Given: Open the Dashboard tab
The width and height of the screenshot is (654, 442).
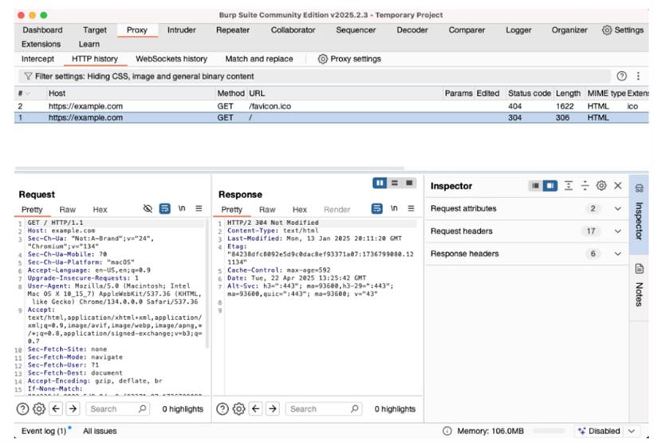Looking at the screenshot, I should [42, 30].
